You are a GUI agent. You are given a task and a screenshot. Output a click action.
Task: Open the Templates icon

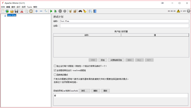(x=7, y=11)
